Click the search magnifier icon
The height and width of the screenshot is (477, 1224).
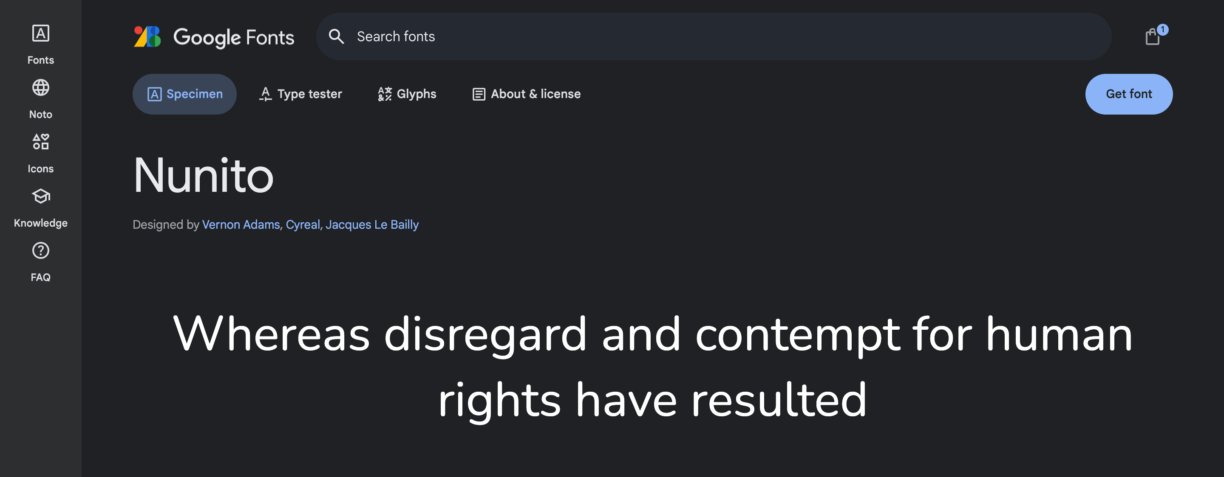[337, 36]
